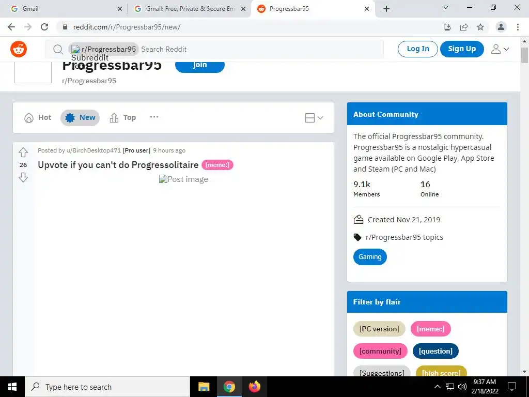Click the taskbar clock 9:37 AM
The image size is (529, 397).
click(x=485, y=382)
